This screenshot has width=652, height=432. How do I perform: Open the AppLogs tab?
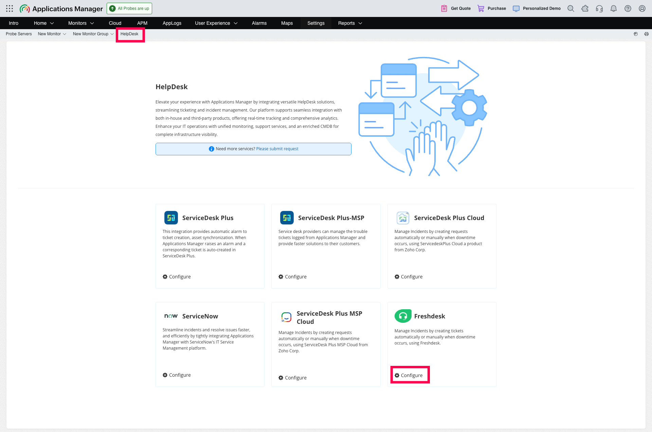click(x=172, y=23)
